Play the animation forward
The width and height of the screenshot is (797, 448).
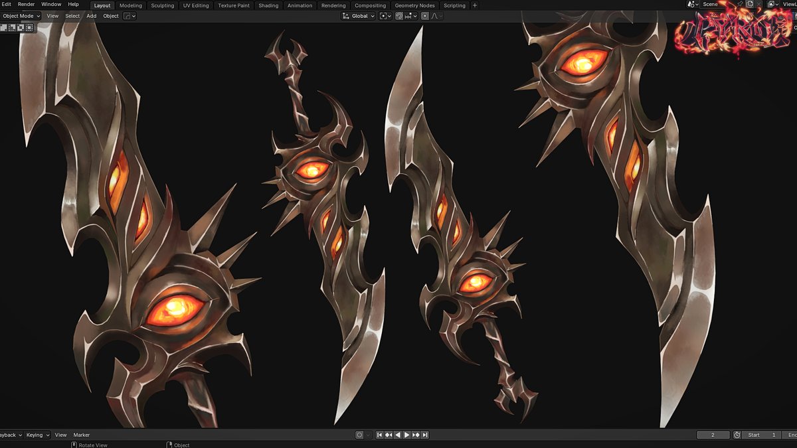[x=406, y=435]
